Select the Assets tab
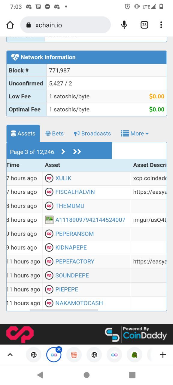173x385 pixels. pyautogui.click(x=23, y=134)
